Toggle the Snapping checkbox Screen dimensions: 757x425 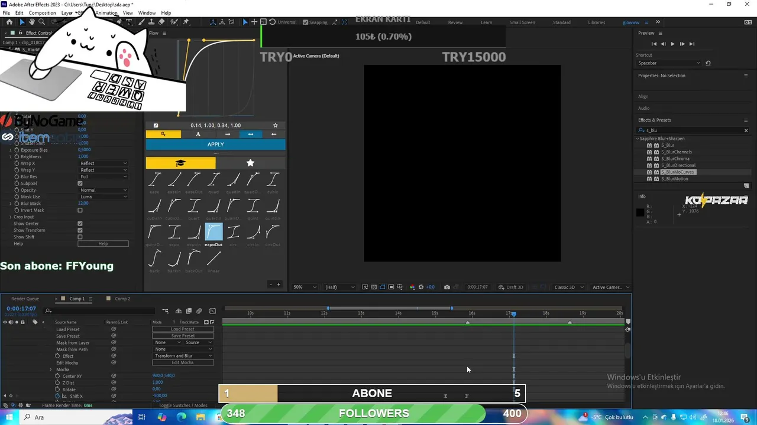point(305,22)
